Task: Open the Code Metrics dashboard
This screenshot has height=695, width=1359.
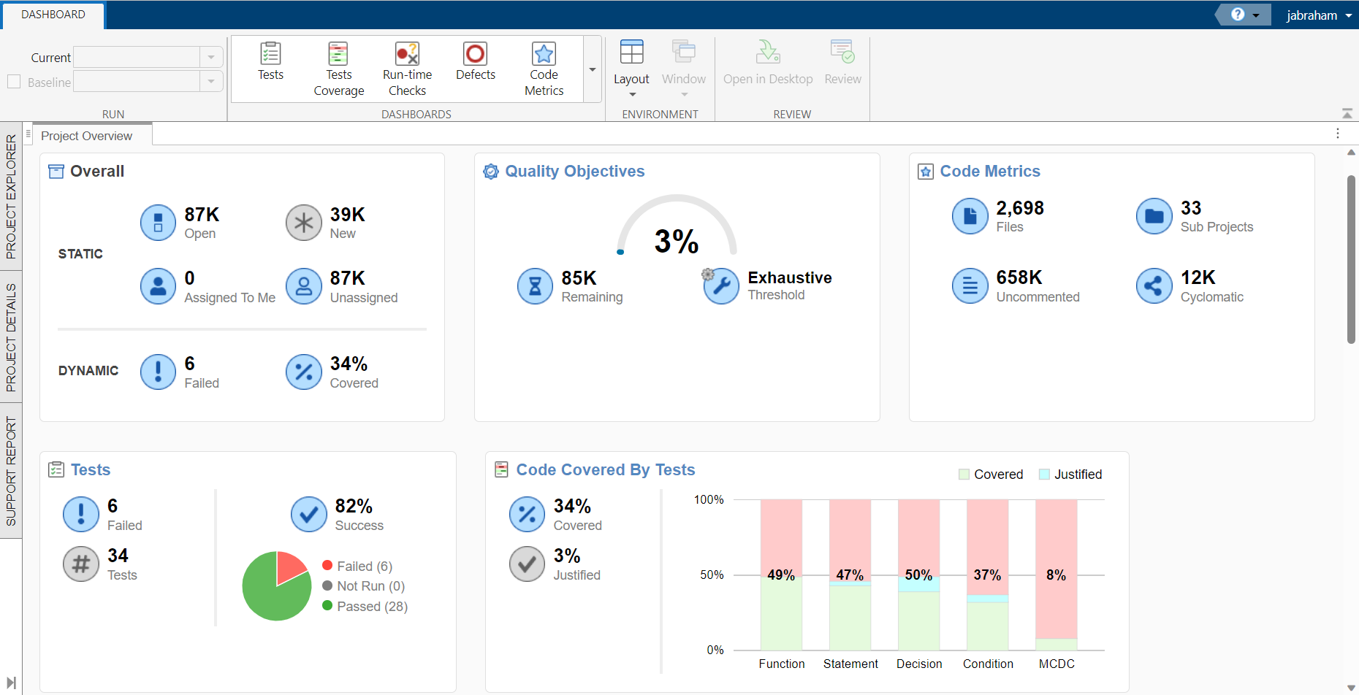Action: click(544, 69)
